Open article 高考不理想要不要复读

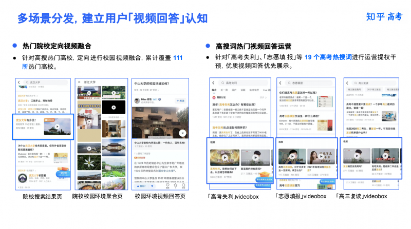[x=370, y=106]
